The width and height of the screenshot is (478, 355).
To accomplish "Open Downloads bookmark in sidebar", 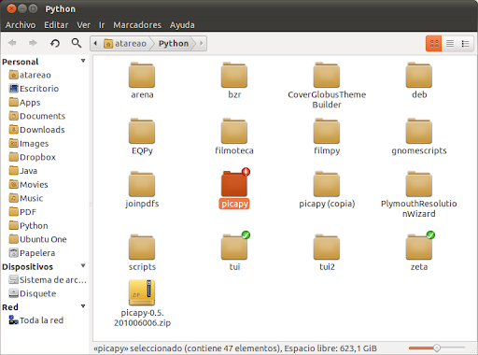I will [x=36, y=130].
